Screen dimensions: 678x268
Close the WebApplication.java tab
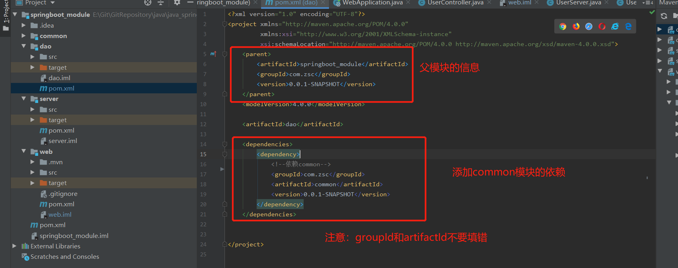click(x=408, y=2)
